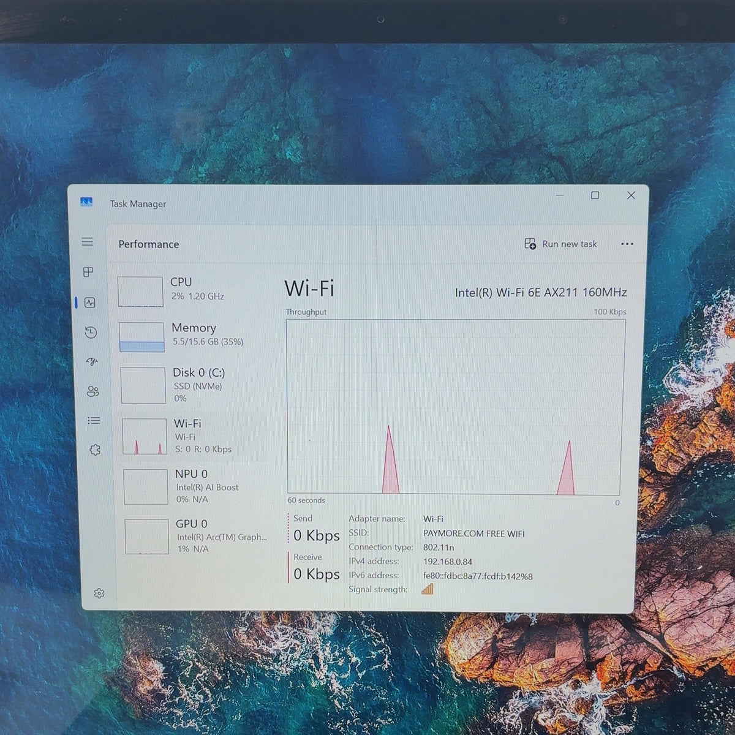Maximize the Task Manager window
Screen dimensions: 735x735
595,195
